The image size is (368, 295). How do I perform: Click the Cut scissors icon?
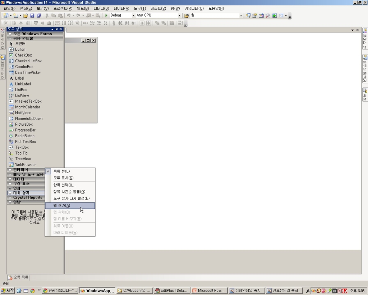(x=47, y=15)
